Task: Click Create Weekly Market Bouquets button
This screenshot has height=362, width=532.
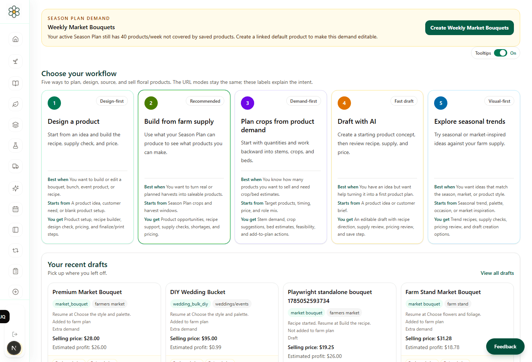Action: click(469, 28)
